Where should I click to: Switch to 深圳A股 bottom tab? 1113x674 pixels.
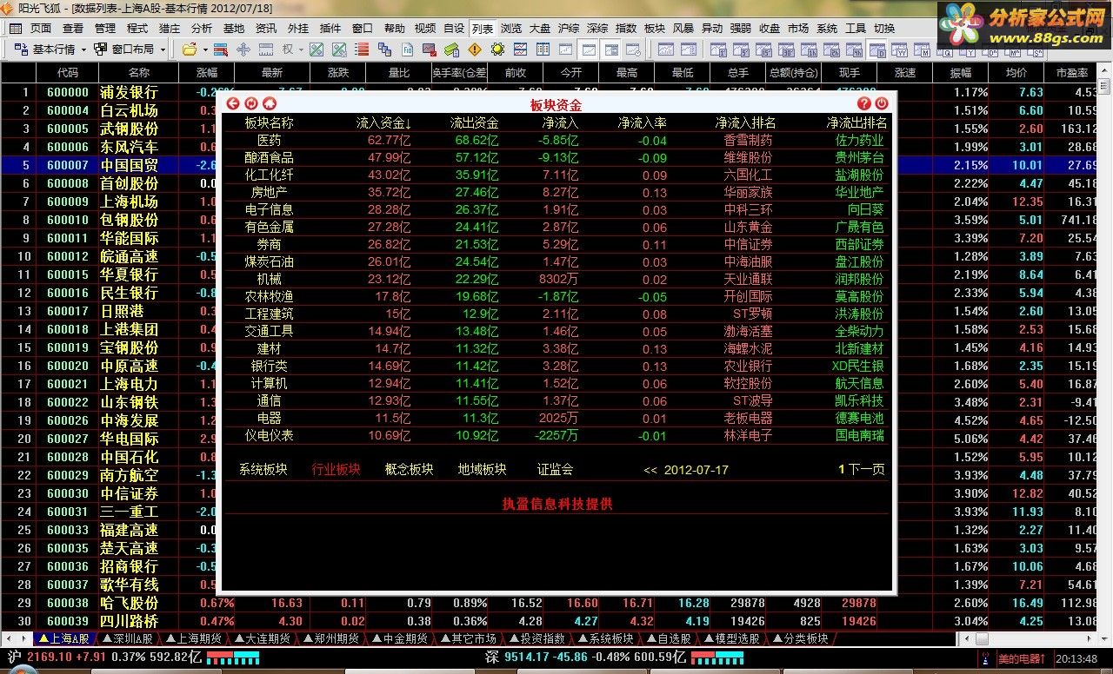tap(126, 638)
